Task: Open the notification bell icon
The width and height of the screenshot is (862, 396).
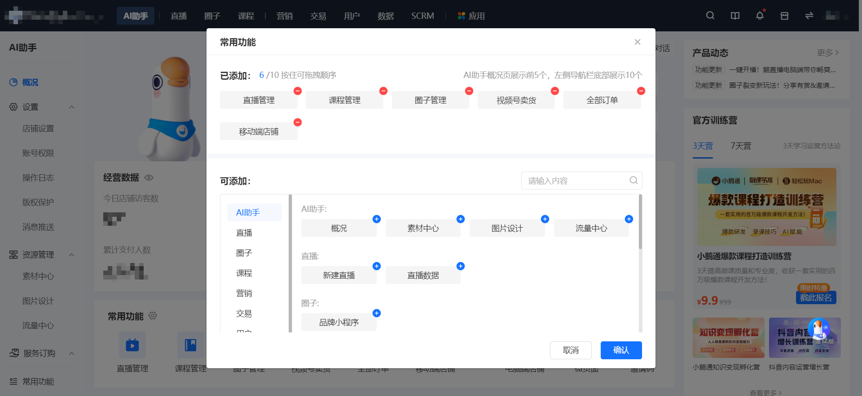Action: pyautogui.click(x=760, y=16)
